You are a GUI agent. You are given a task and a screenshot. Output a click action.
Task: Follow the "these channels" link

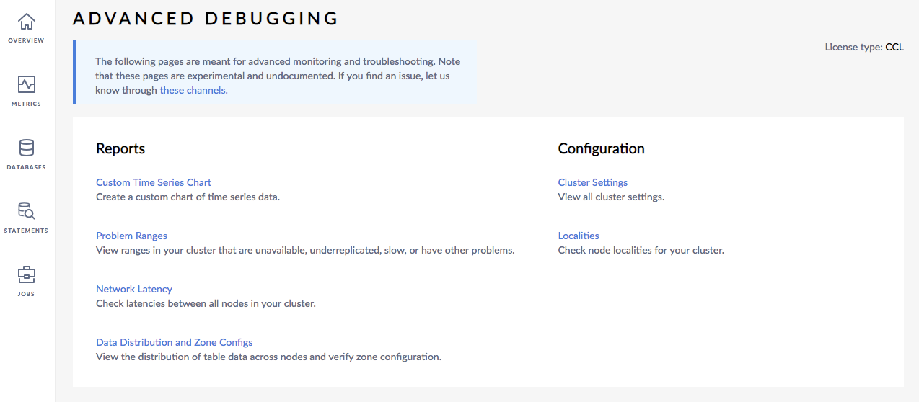click(193, 91)
